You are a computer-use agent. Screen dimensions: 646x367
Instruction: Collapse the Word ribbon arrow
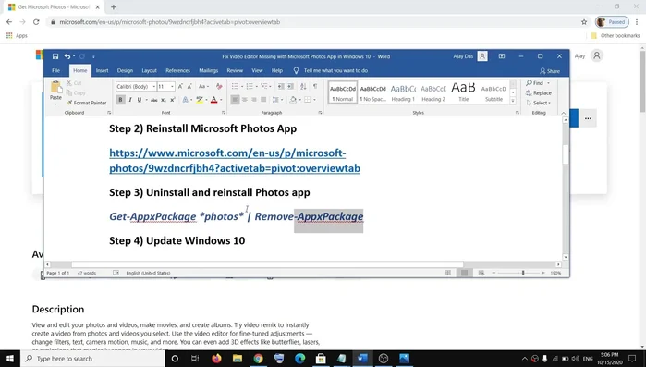pos(563,113)
